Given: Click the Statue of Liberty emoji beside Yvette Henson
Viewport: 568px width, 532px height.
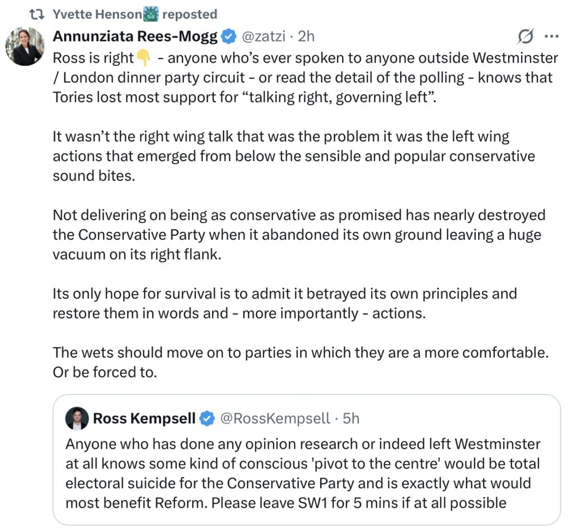Looking at the screenshot, I should 151,14.
